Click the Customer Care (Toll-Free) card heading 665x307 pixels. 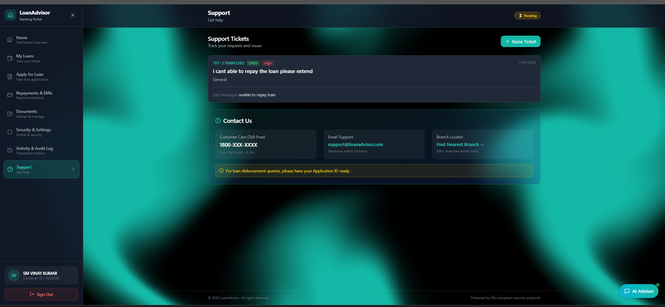coord(242,137)
